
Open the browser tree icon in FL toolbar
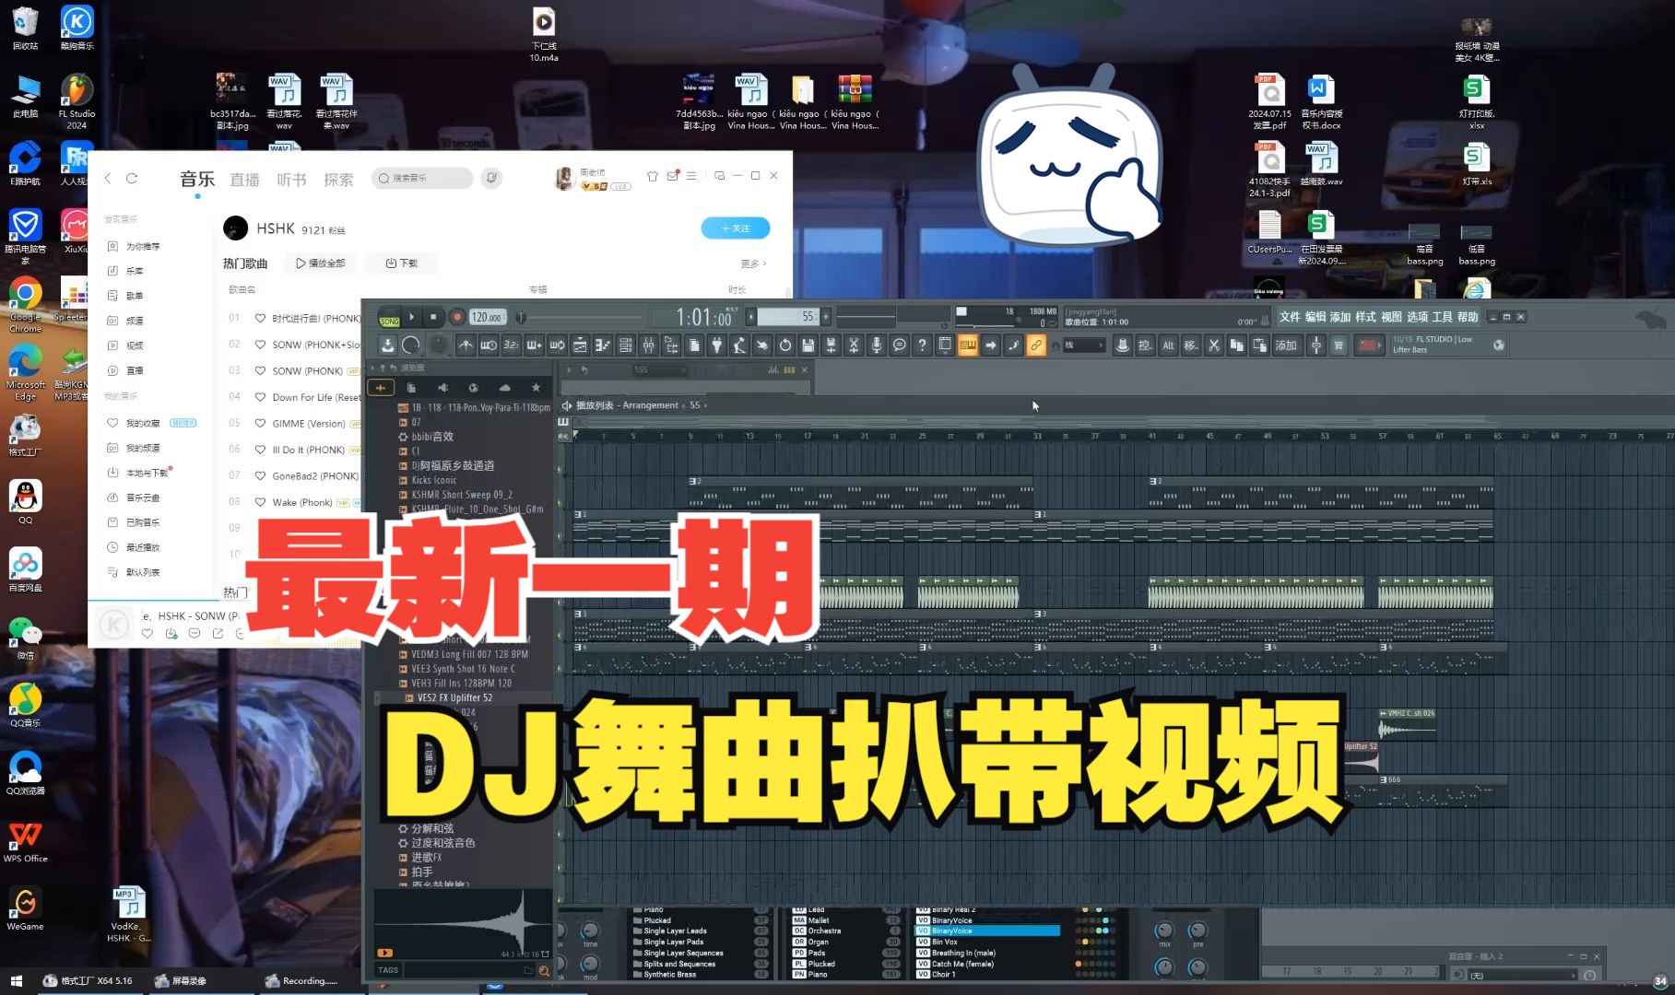coord(671,345)
